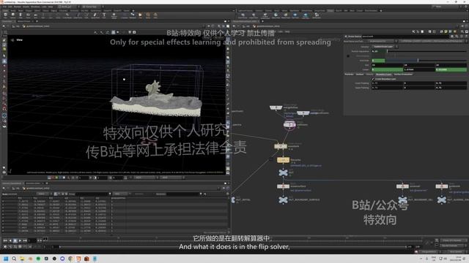Click the Grid Scale slider handle
This screenshot has height=263, width=469.
click(418, 60)
